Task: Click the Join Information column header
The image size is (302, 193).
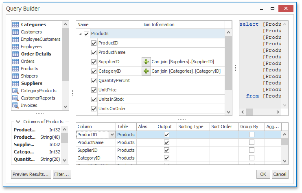Action: pos(183,25)
